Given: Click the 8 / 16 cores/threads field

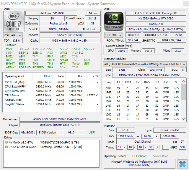Looking at the screenshot, I should point(93,18).
